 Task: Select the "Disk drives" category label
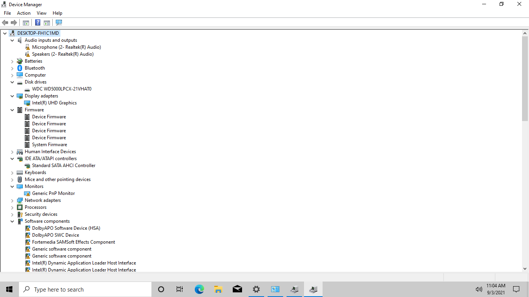point(36,82)
